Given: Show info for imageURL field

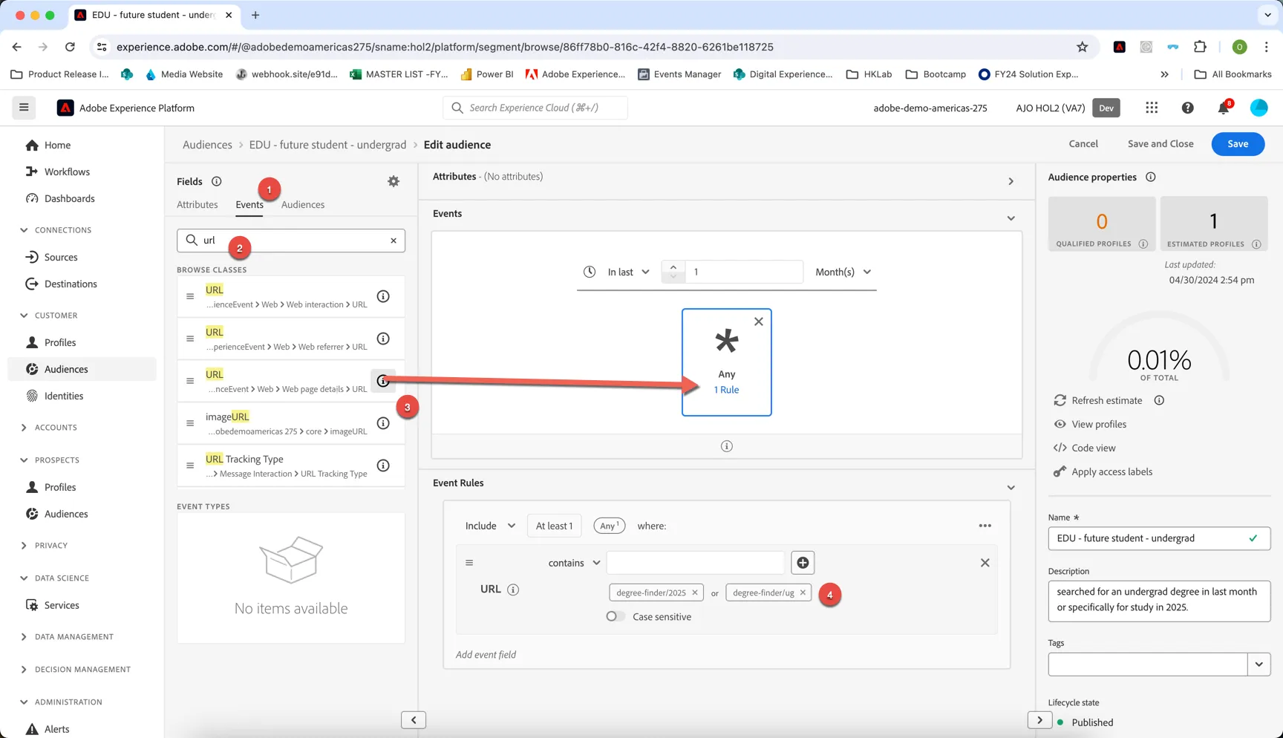Looking at the screenshot, I should [383, 423].
